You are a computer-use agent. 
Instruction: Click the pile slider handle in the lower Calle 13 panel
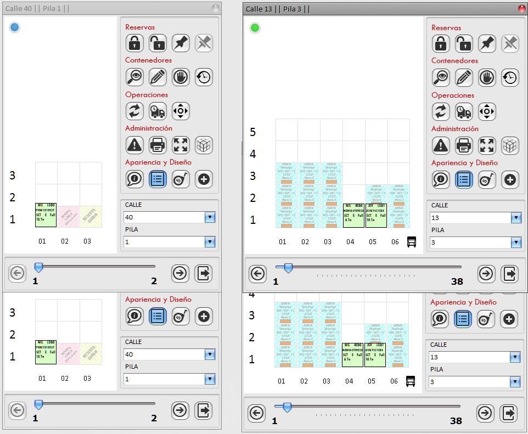pyautogui.click(x=287, y=408)
